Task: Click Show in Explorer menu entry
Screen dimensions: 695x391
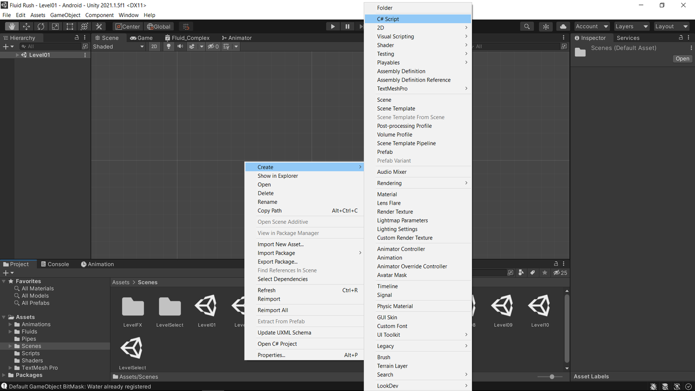Action: (278, 176)
